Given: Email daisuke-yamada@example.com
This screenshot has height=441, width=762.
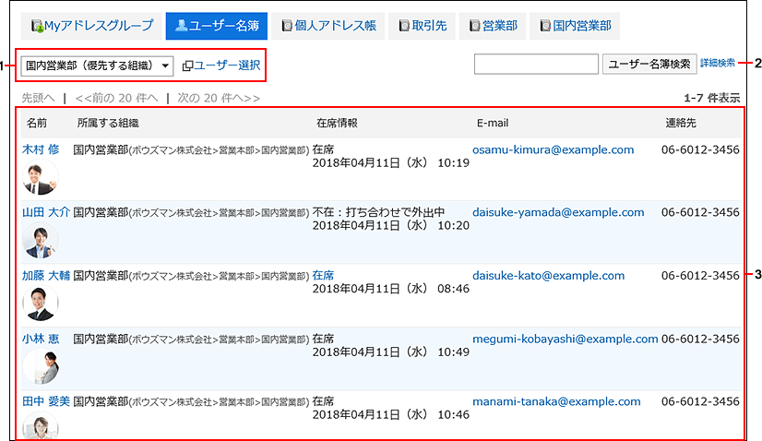Looking at the screenshot, I should tap(558, 212).
